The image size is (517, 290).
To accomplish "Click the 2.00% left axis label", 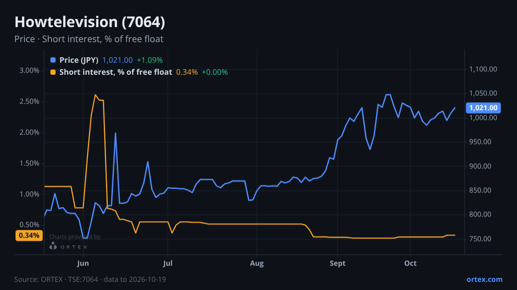I will point(29,132).
